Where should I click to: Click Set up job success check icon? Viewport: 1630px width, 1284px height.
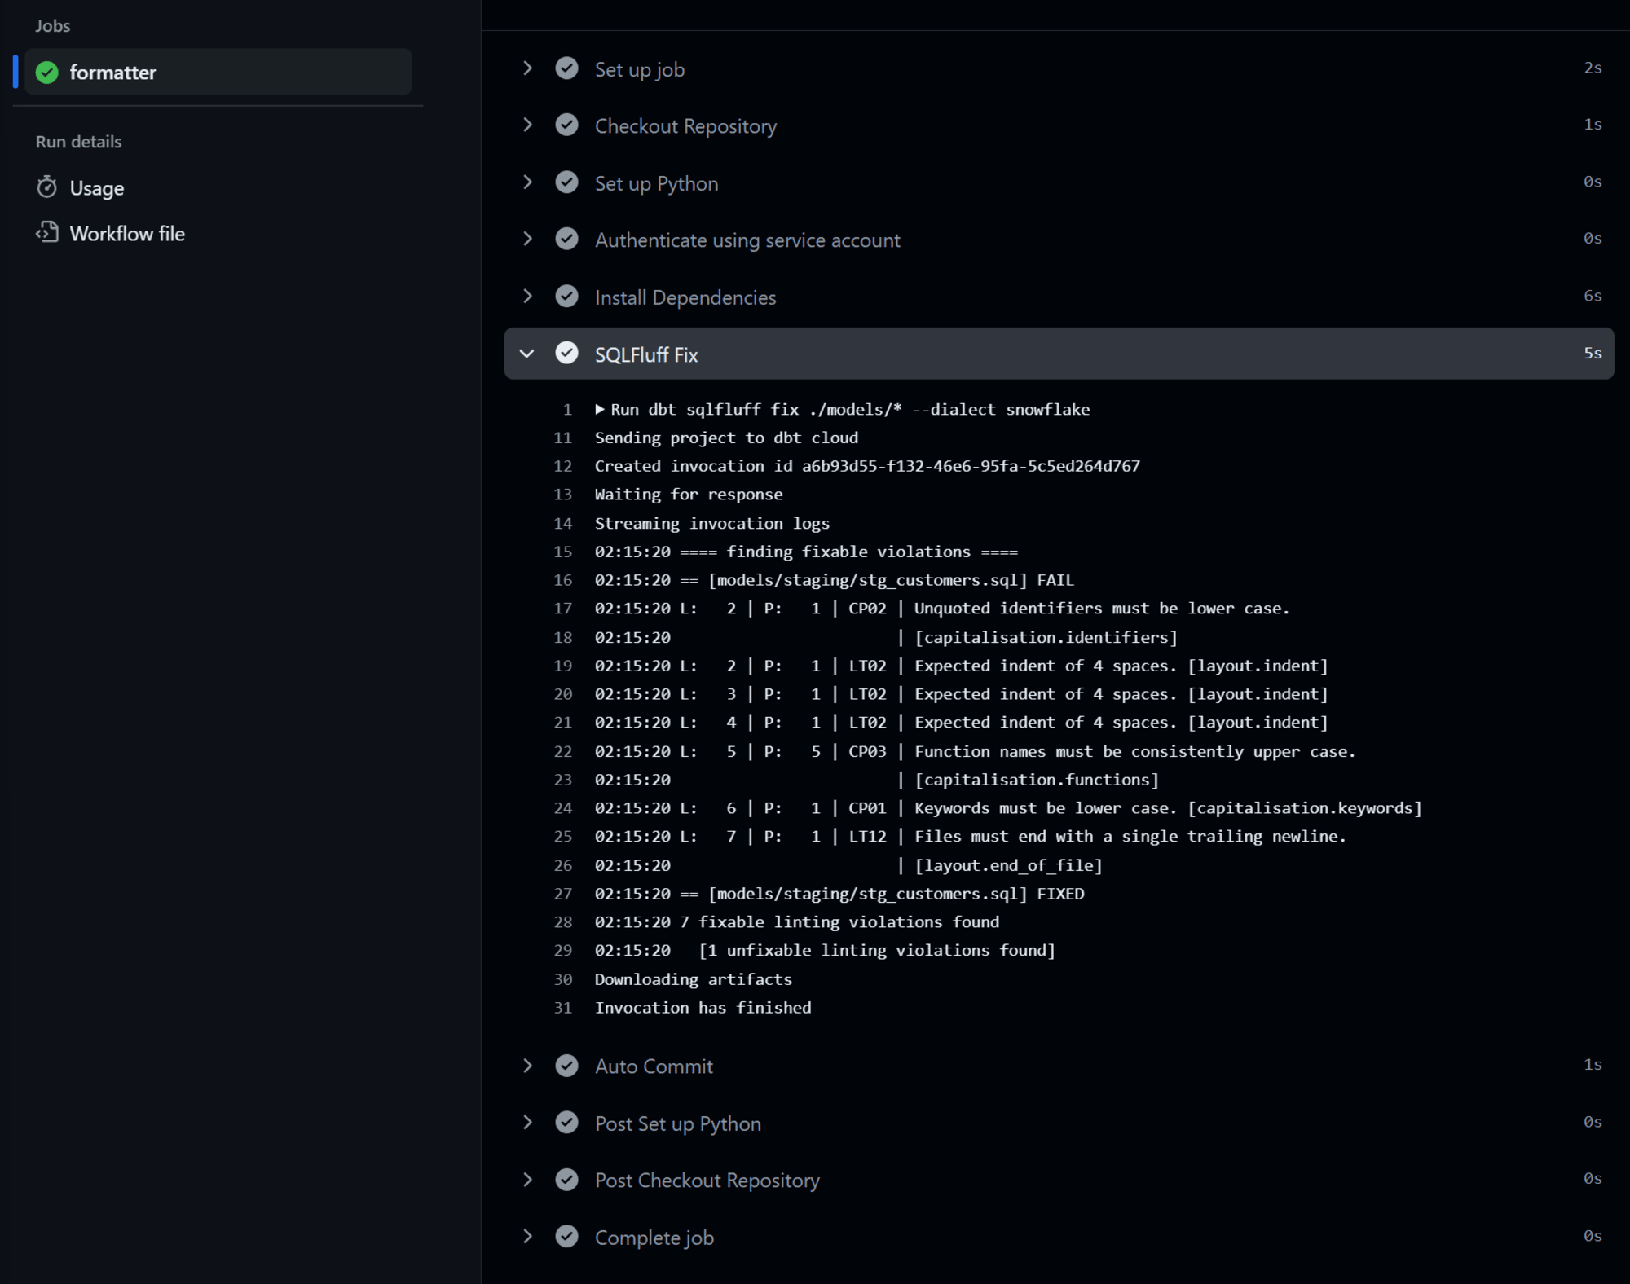567,68
